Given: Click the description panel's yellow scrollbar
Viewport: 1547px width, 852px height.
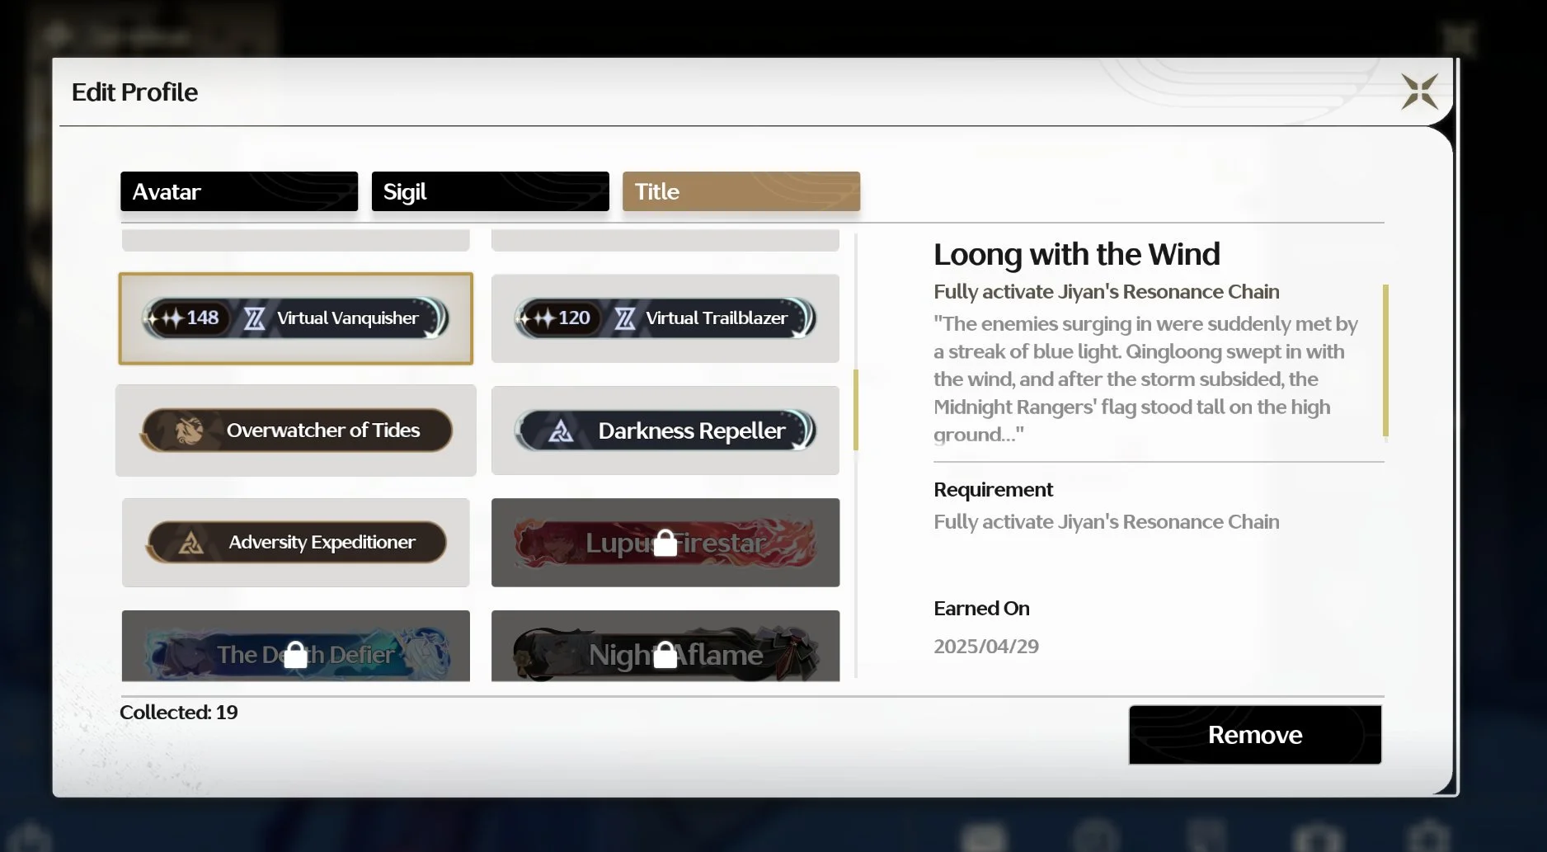Looking at the screenshot, I should [x=1385, y=360].
